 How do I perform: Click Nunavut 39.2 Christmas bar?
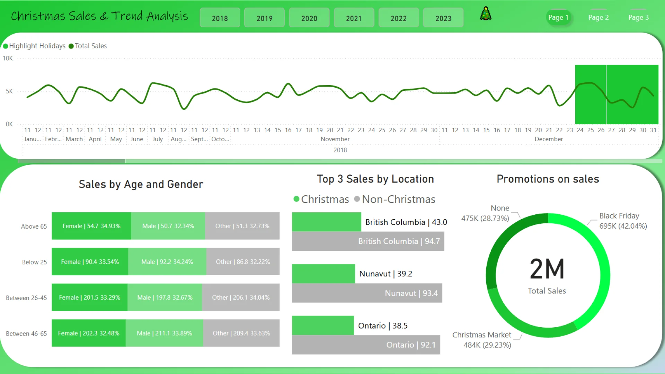point(323,274)
